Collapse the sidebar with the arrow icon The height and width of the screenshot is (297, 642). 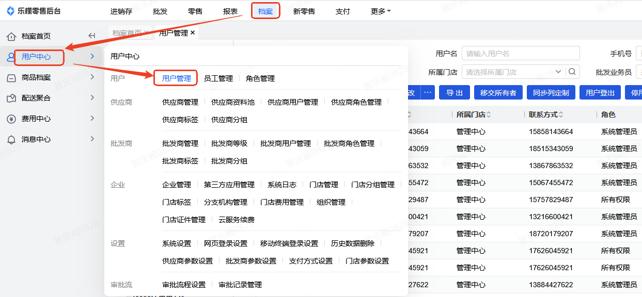point(92,36)
